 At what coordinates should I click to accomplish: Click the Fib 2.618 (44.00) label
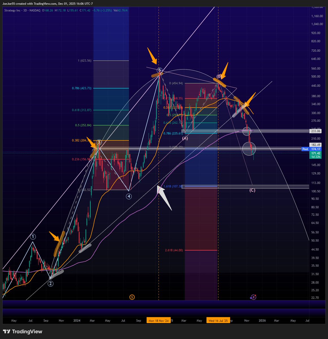(174, 250)
